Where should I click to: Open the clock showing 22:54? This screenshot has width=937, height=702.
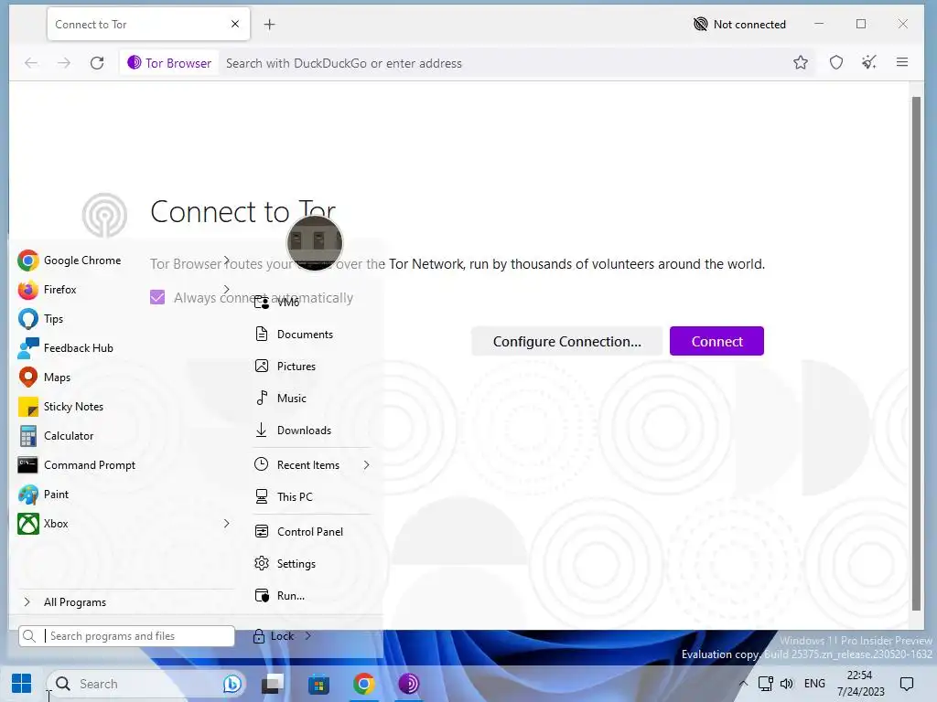pos(860,684)
